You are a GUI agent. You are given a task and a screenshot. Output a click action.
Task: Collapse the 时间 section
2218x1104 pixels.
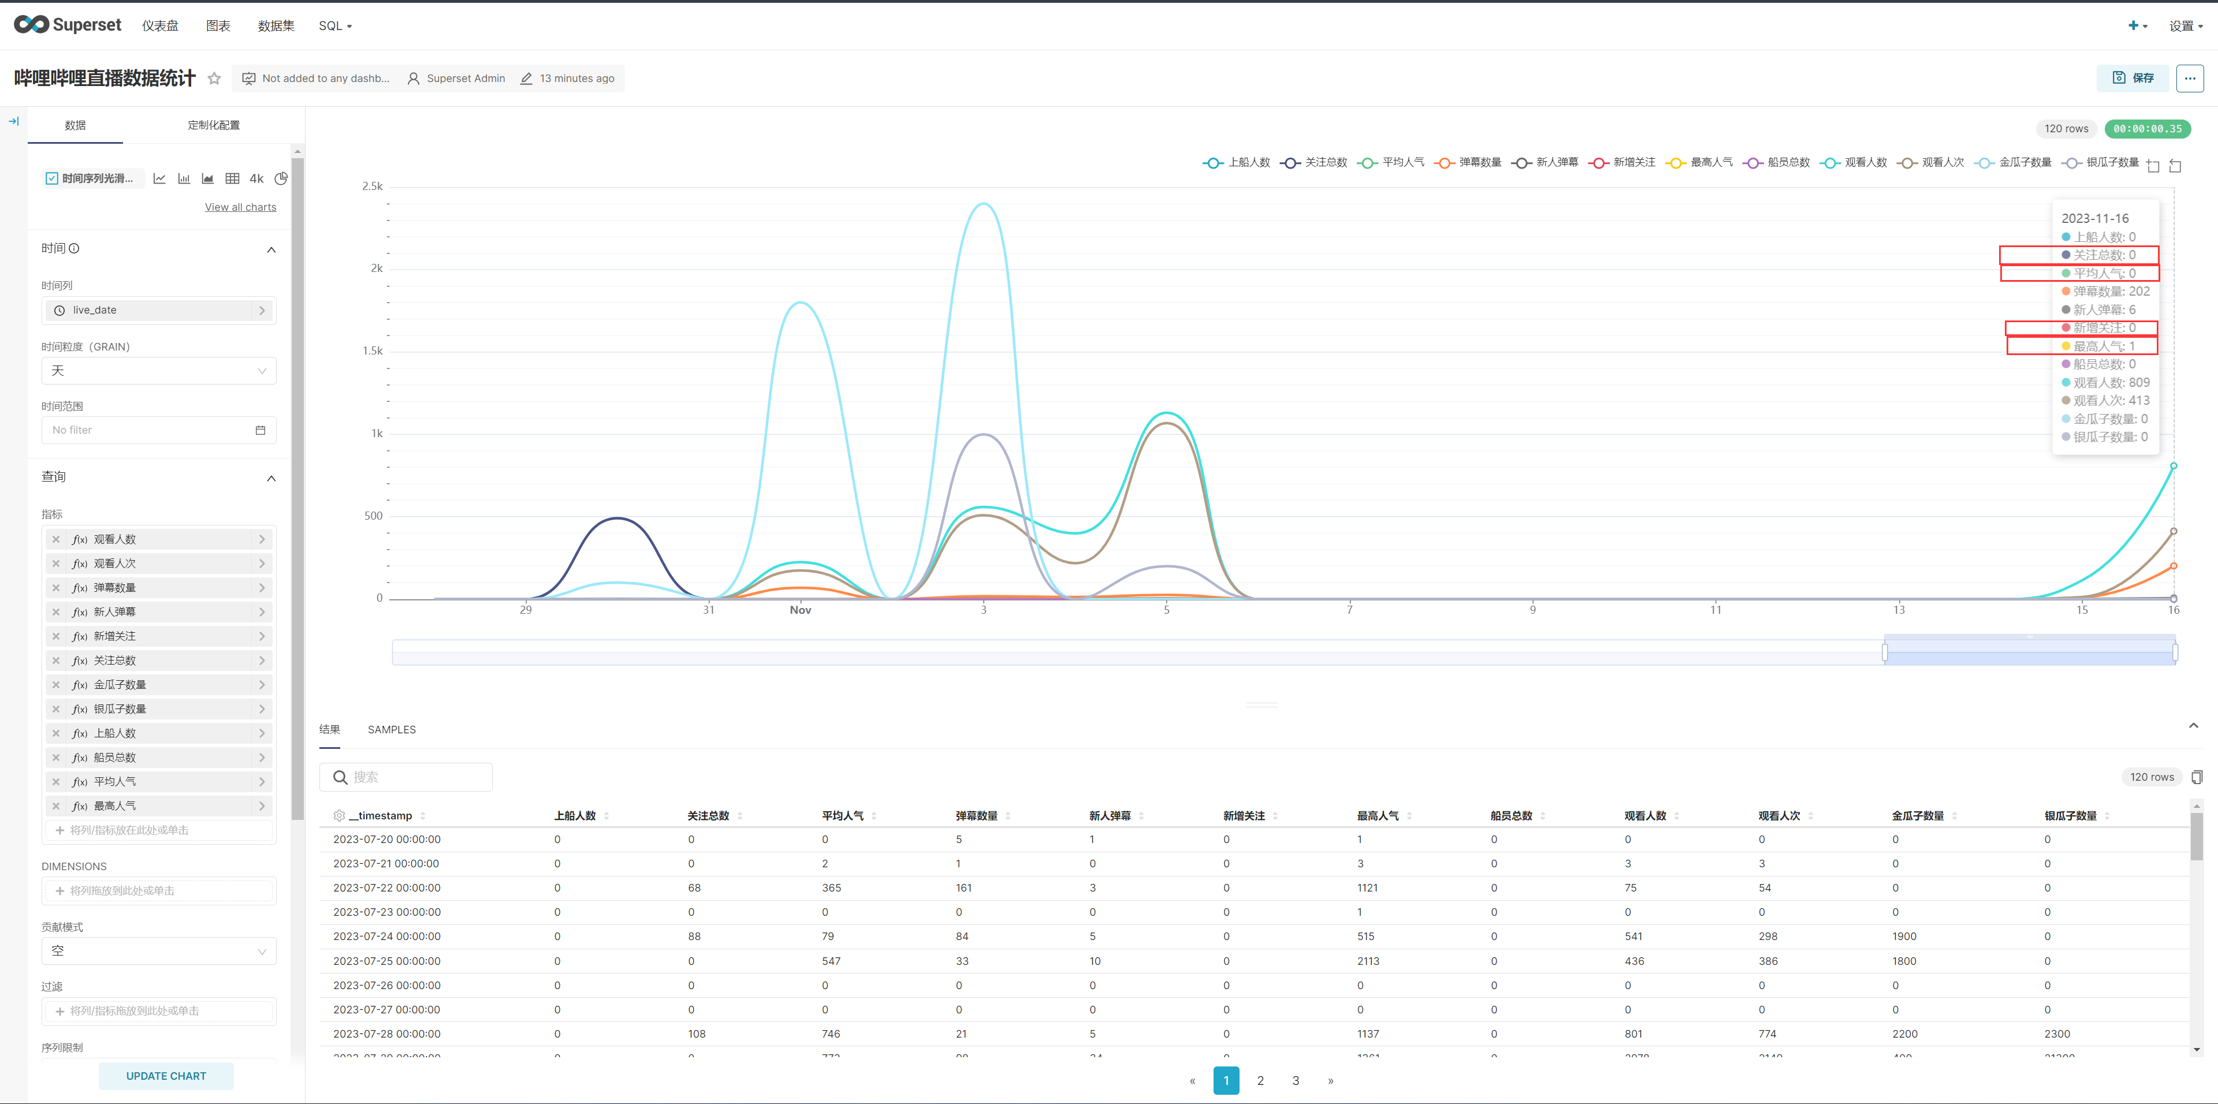pos(271,249)
